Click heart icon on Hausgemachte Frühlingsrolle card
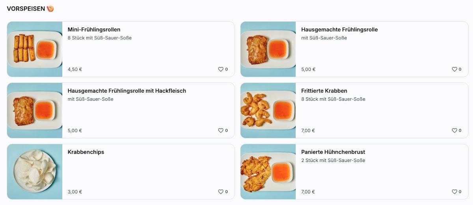This screenshot has height=205, width=473. [x=454, y=69]
